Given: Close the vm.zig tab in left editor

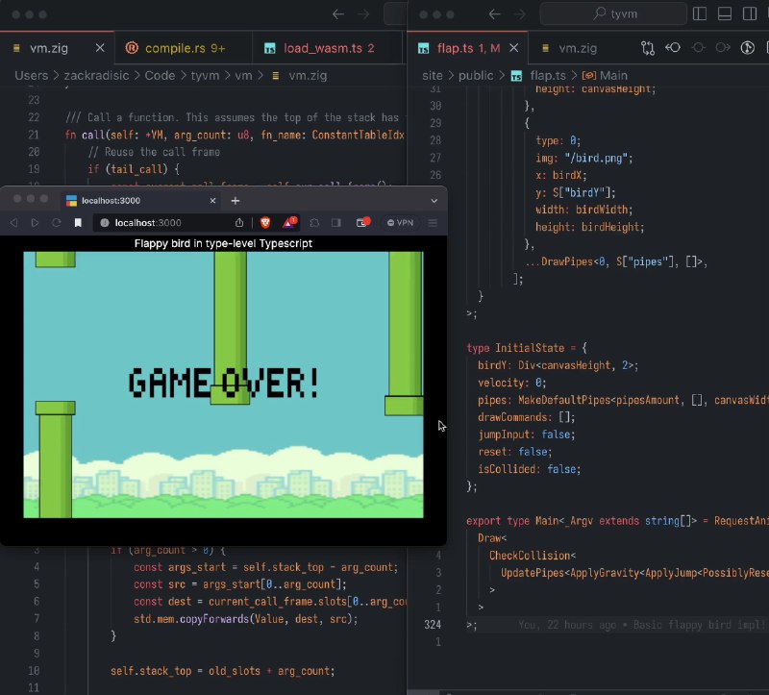Looking at the screenshot, I should pos(100,48).
